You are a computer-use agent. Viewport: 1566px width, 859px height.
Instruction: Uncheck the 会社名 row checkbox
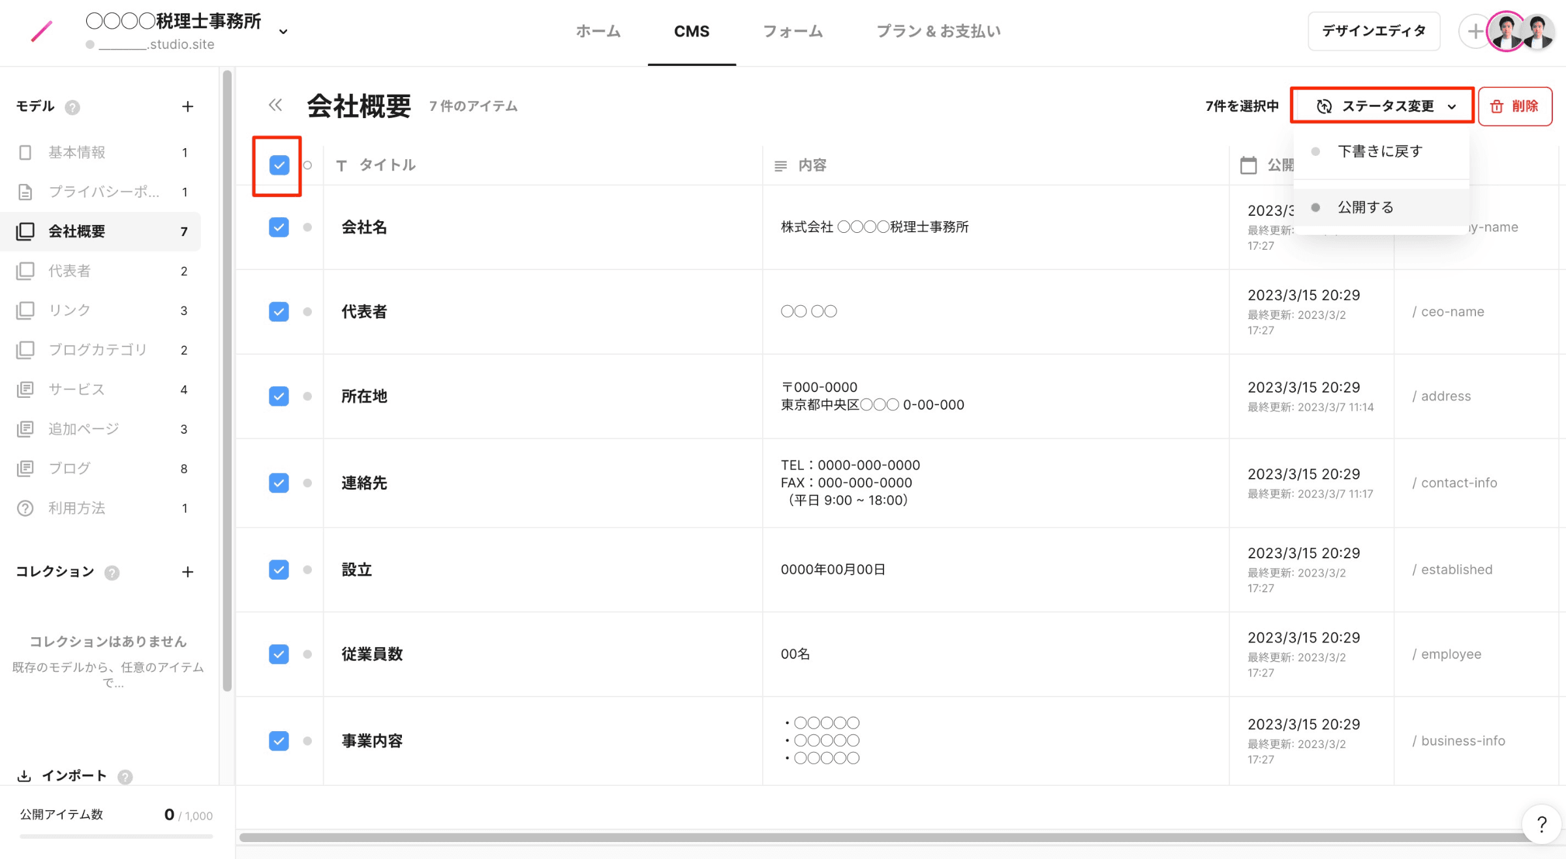(279, 227)
